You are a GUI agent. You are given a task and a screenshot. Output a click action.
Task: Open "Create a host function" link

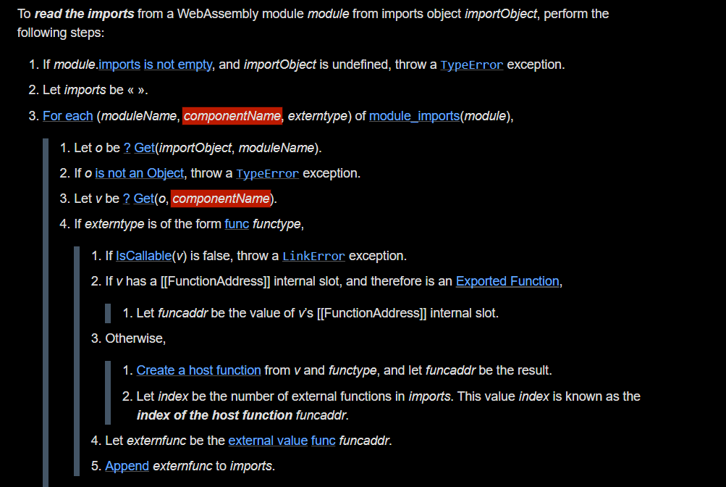point(198,370)
